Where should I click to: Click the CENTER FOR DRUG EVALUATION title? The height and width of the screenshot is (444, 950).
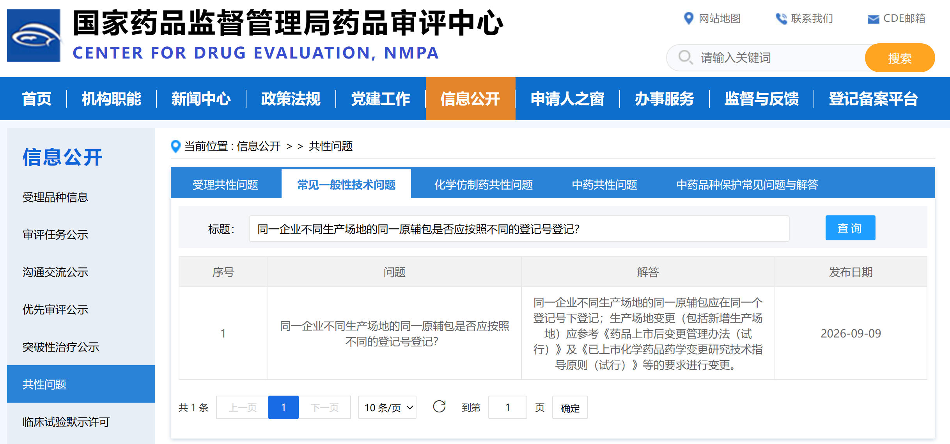coord(256,53)
